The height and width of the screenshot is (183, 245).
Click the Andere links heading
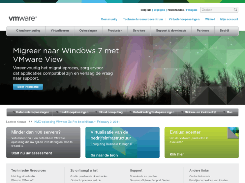click(x=199, y=170)
